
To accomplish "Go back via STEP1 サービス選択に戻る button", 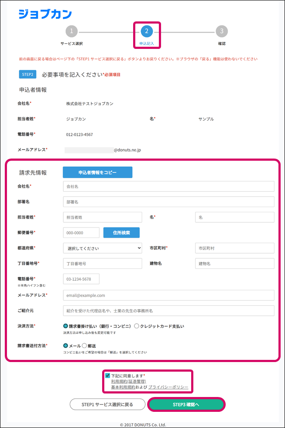I will 107,404.
